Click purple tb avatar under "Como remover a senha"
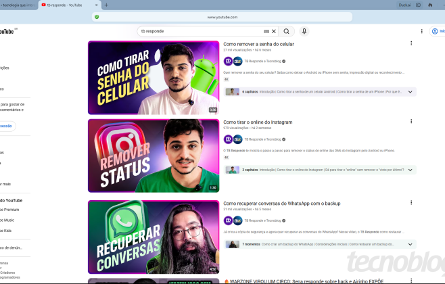 click(228, 61)
